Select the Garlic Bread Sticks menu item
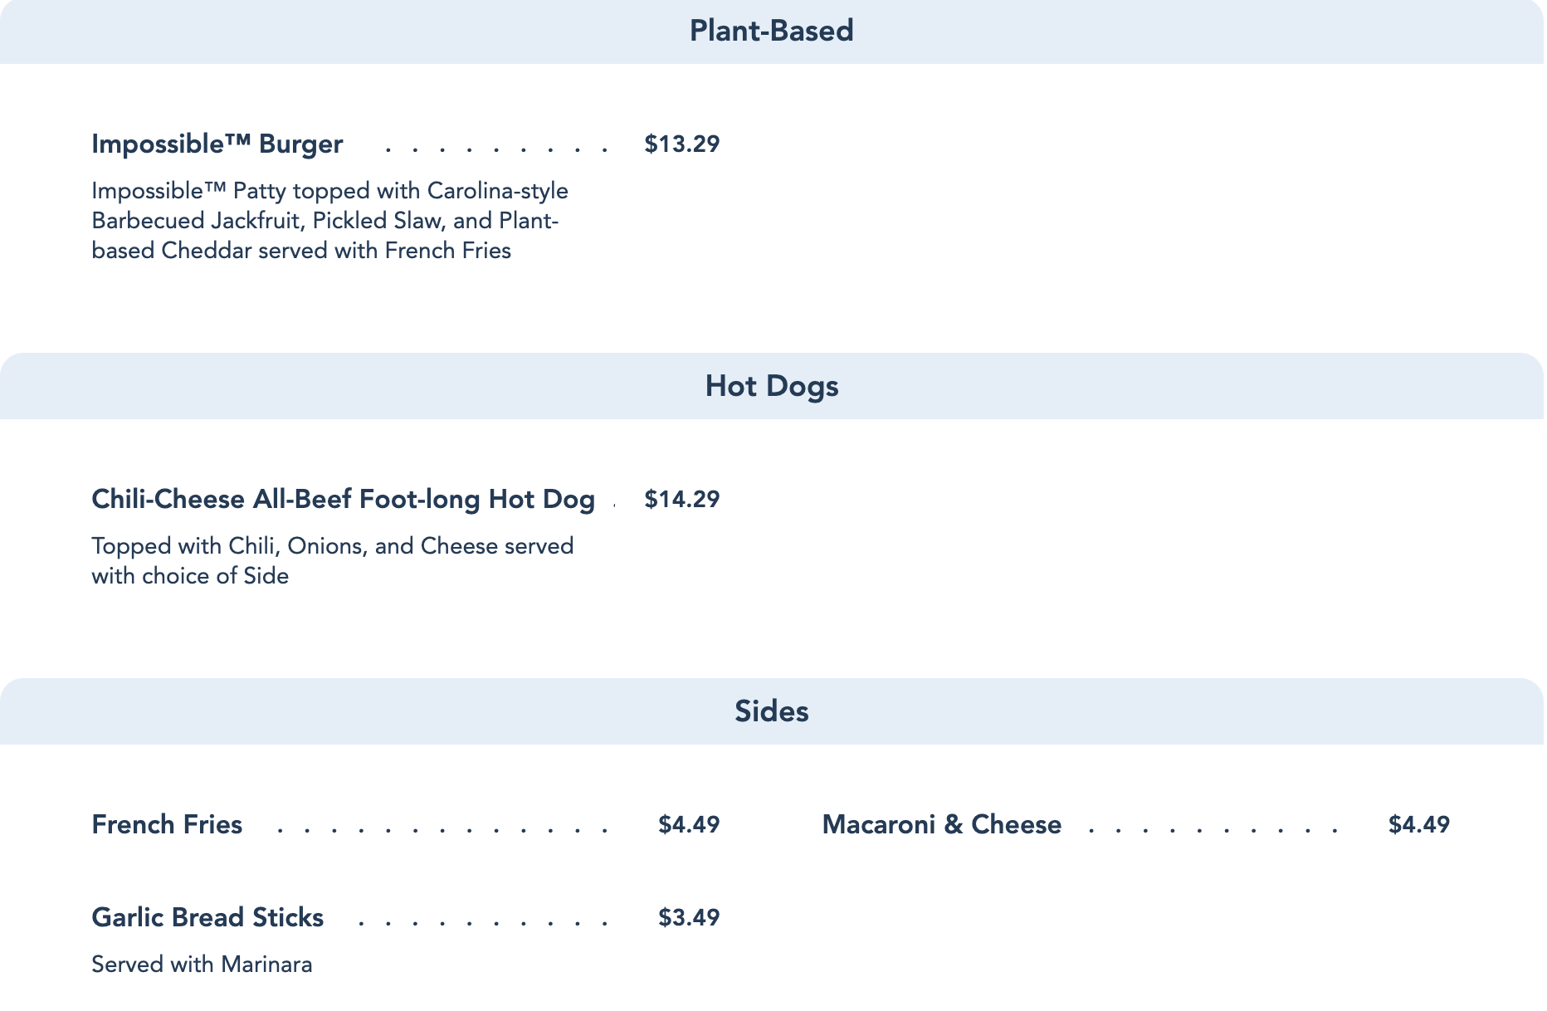 (x=207, y=917)
